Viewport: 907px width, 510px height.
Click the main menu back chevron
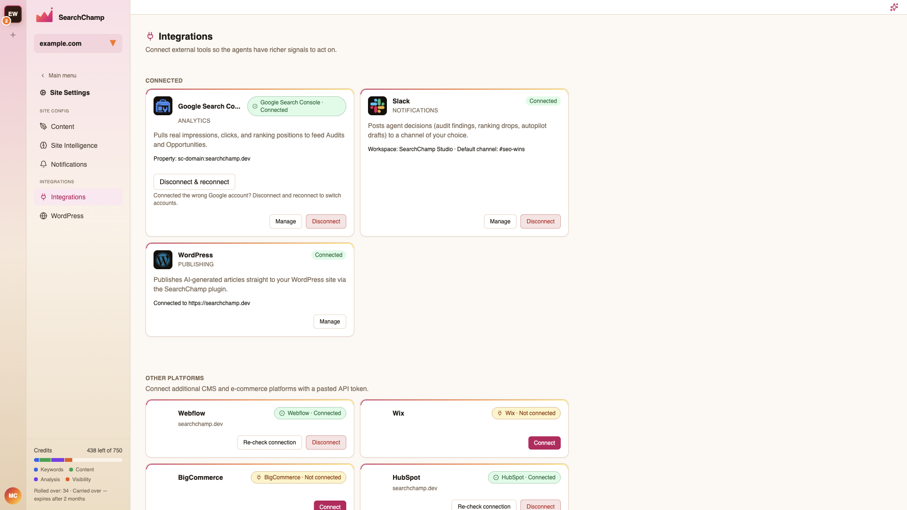pos(43,76)
